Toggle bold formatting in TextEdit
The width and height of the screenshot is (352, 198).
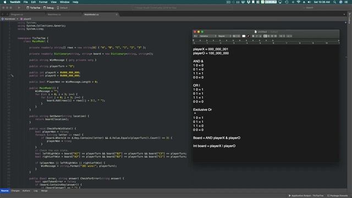tap(253, 36)
